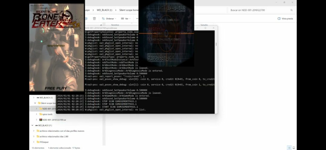
Task: Click the FFOutput folder icon
Action: pyautogui.click(x=37, y=142)
